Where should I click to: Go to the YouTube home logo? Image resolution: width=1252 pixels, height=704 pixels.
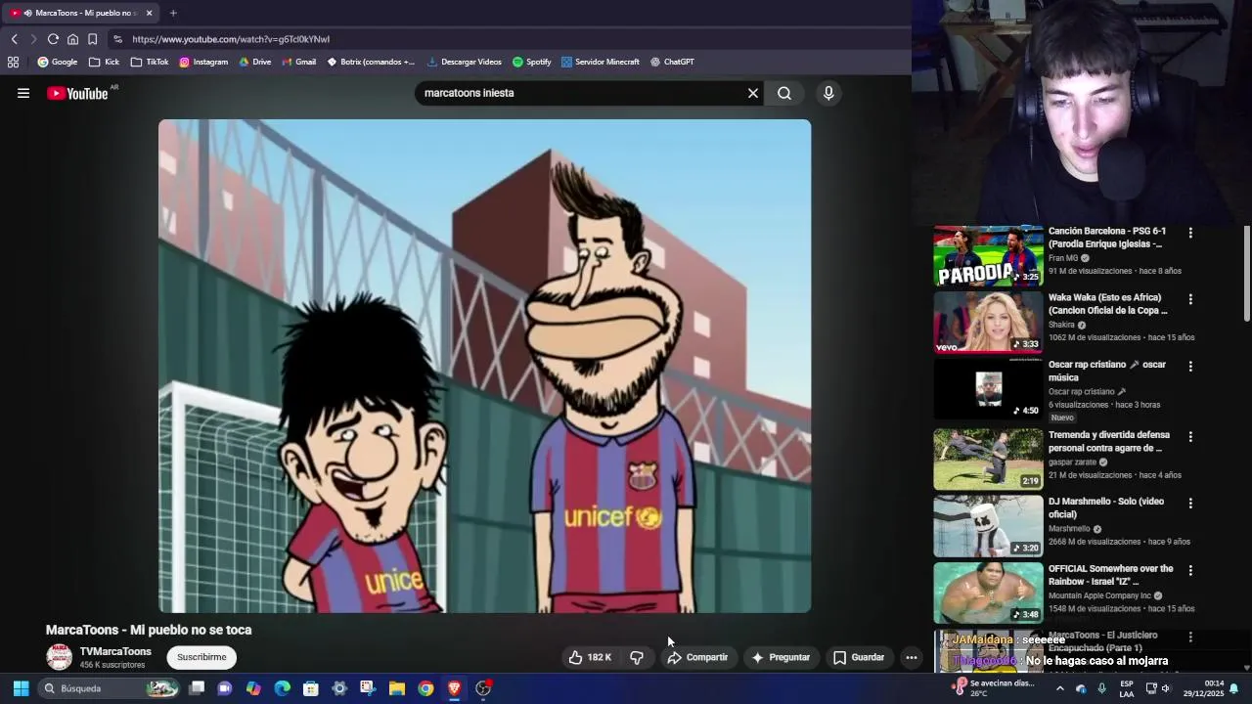(77, 94)
